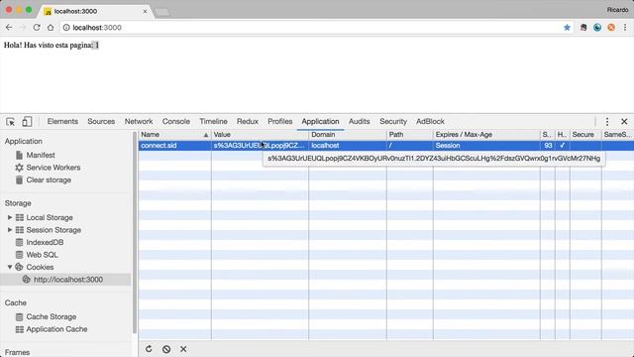
Task: Click the Domain column header
Action: (348, 135)
